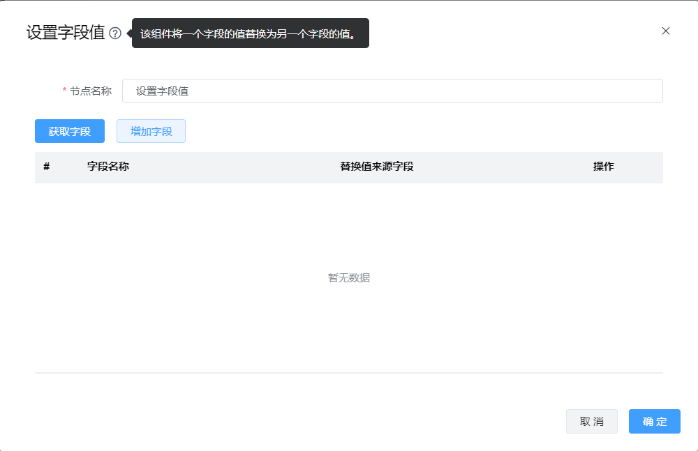Focus the 节点名称 input field

(x=392, y=91)
